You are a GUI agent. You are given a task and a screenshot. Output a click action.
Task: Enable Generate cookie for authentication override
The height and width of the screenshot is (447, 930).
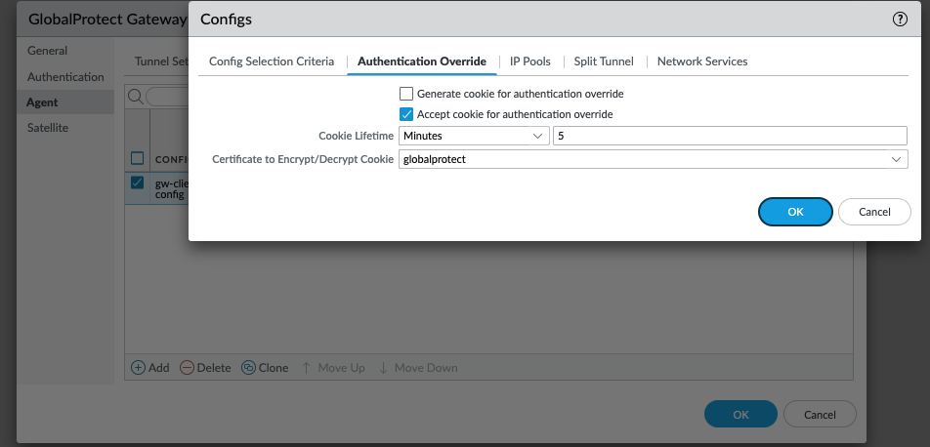tap(406, 94)
